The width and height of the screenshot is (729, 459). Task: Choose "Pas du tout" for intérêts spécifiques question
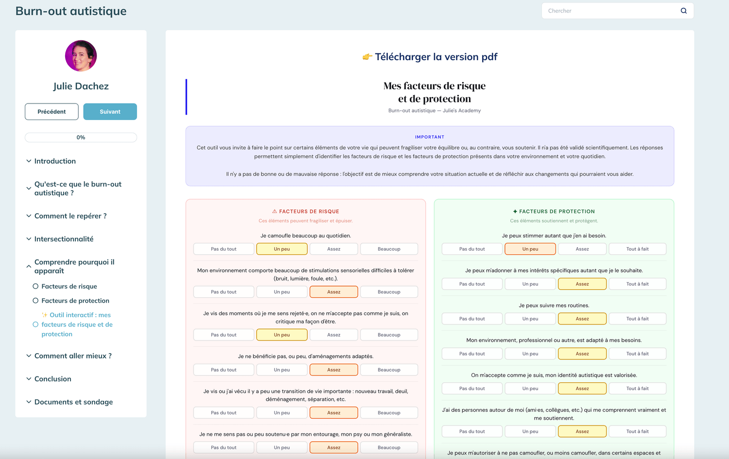[x=472, y=284]
